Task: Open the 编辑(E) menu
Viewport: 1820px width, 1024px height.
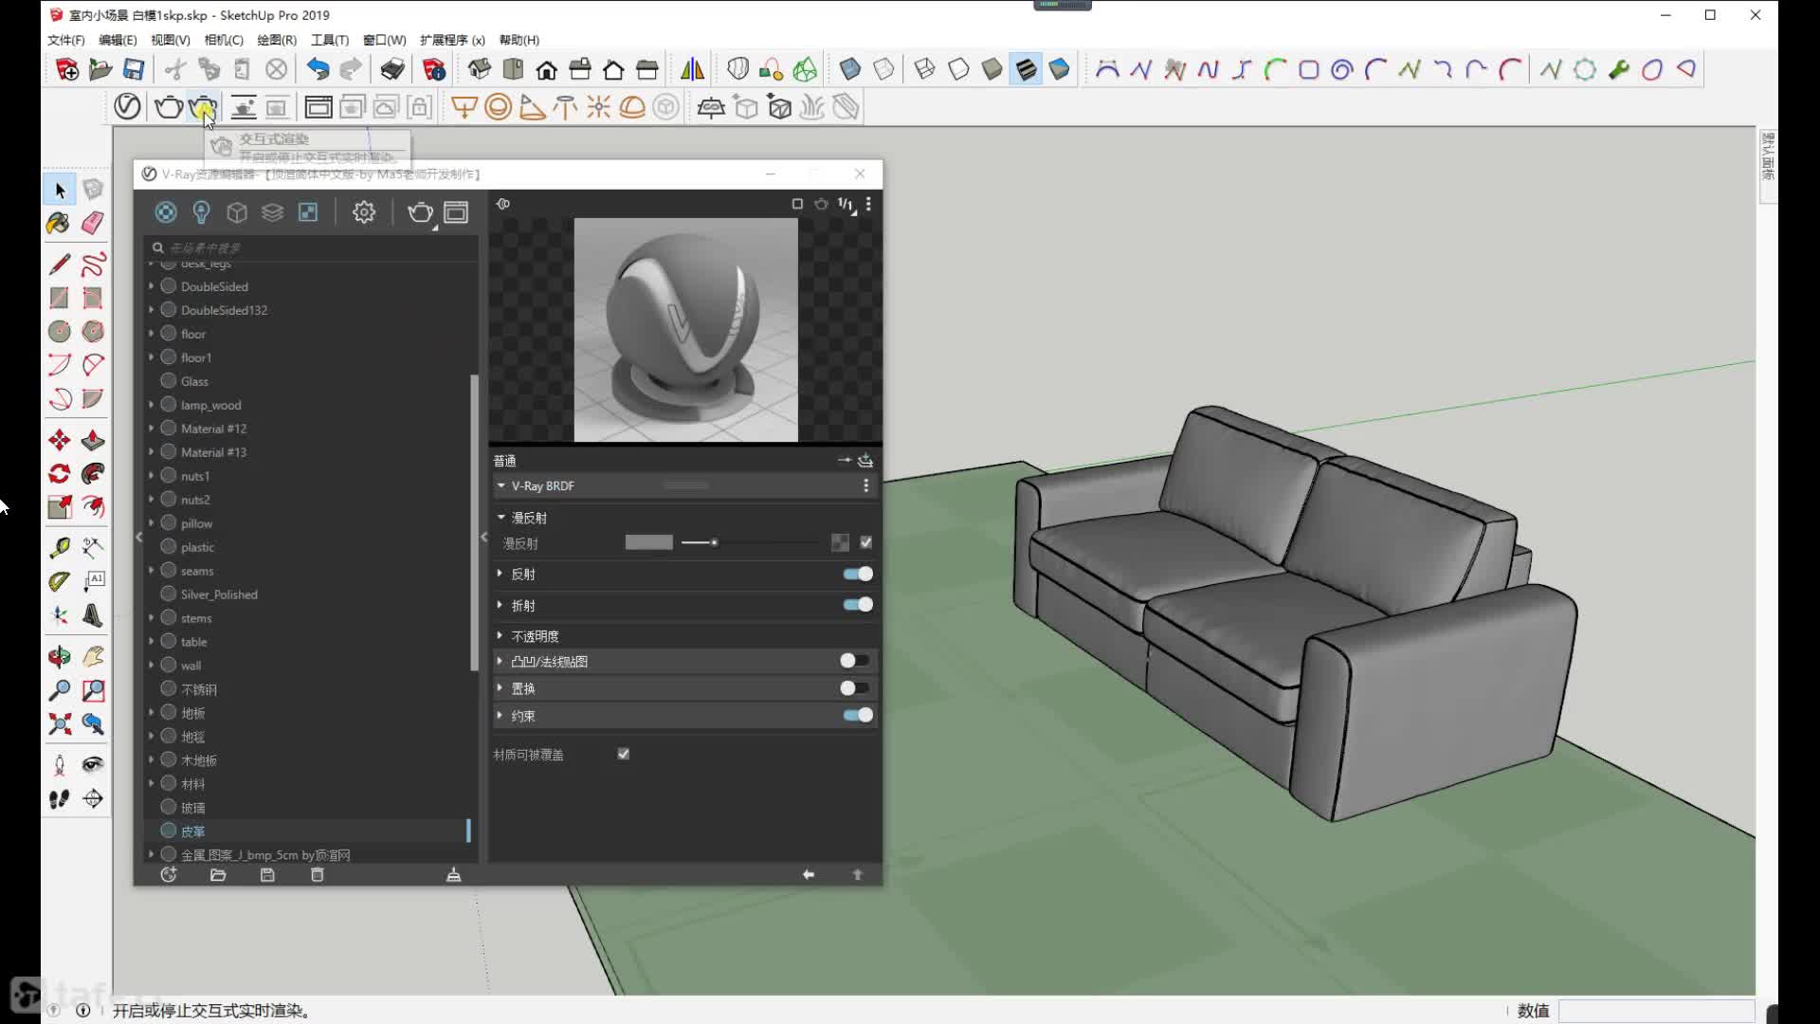Action: 118,40
